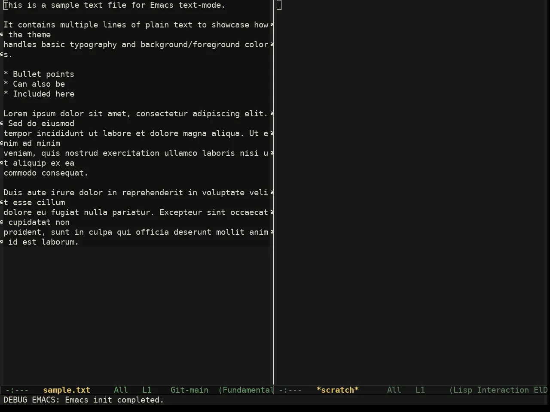Click the line starting 'It contains multiple lines'
Viewport: 550px width, 412px height.
[136, 25]
